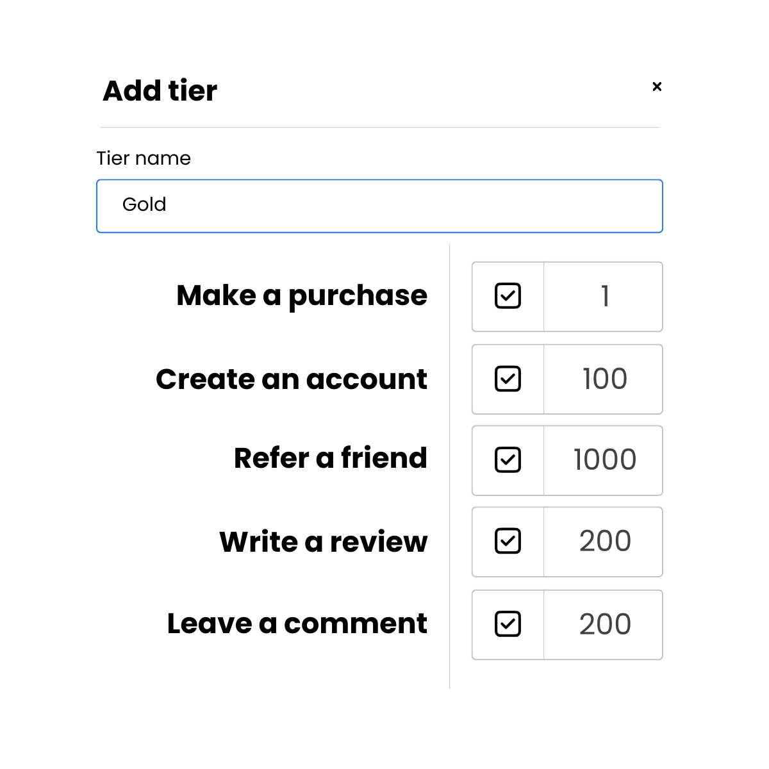
Task: Click the Tier name input containing Gold
Action: tap(379, 206)
